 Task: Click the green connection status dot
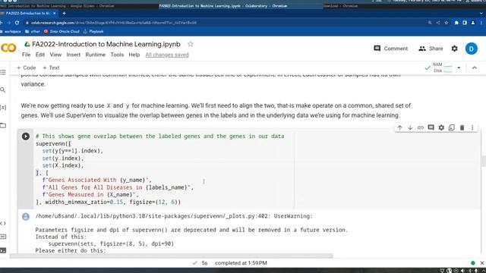[x=472, y=263]
